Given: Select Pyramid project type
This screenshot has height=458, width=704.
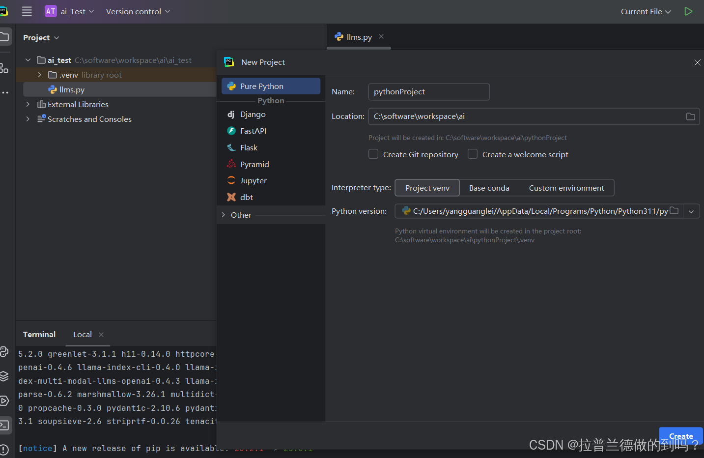Looking at the screenshot, I should [x=271, y=165].
